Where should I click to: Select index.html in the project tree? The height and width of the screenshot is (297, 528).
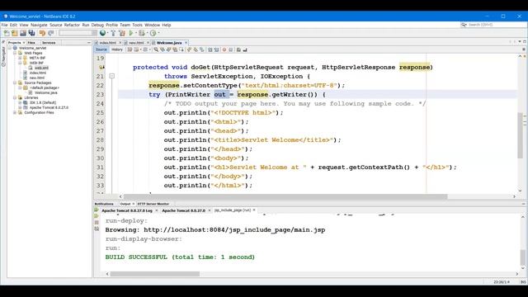point(38,73)
